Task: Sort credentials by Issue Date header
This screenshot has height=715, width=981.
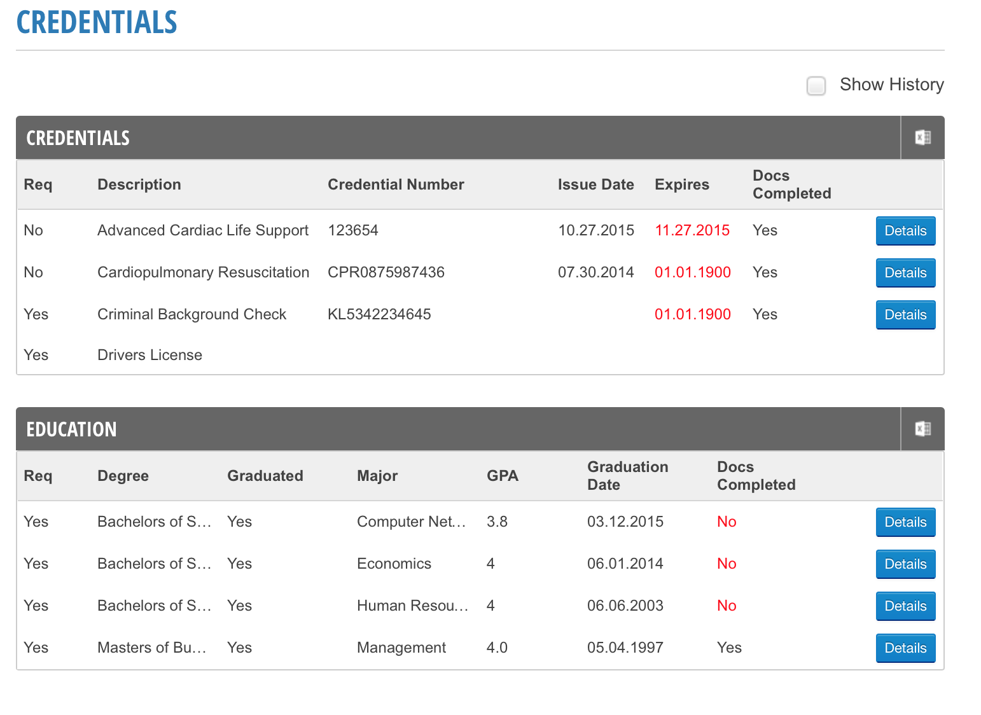Action: click(595, 184)
